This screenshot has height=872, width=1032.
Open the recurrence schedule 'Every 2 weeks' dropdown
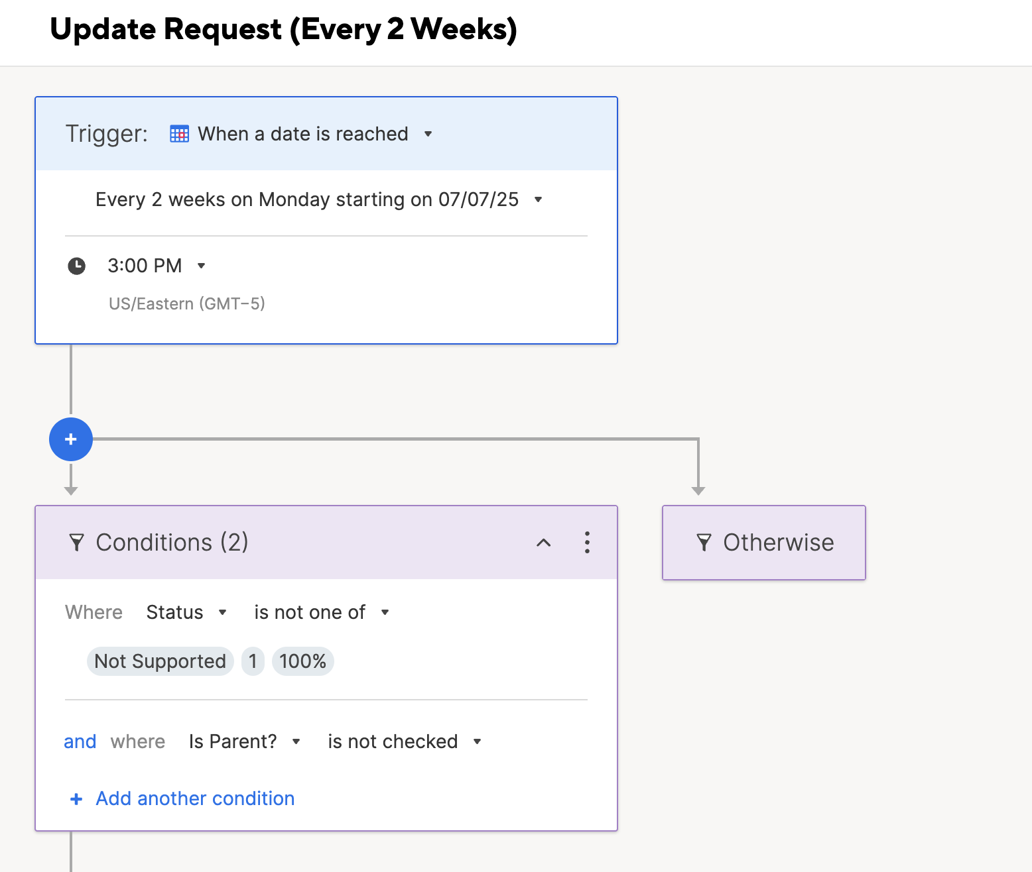(x=319, y=199)
